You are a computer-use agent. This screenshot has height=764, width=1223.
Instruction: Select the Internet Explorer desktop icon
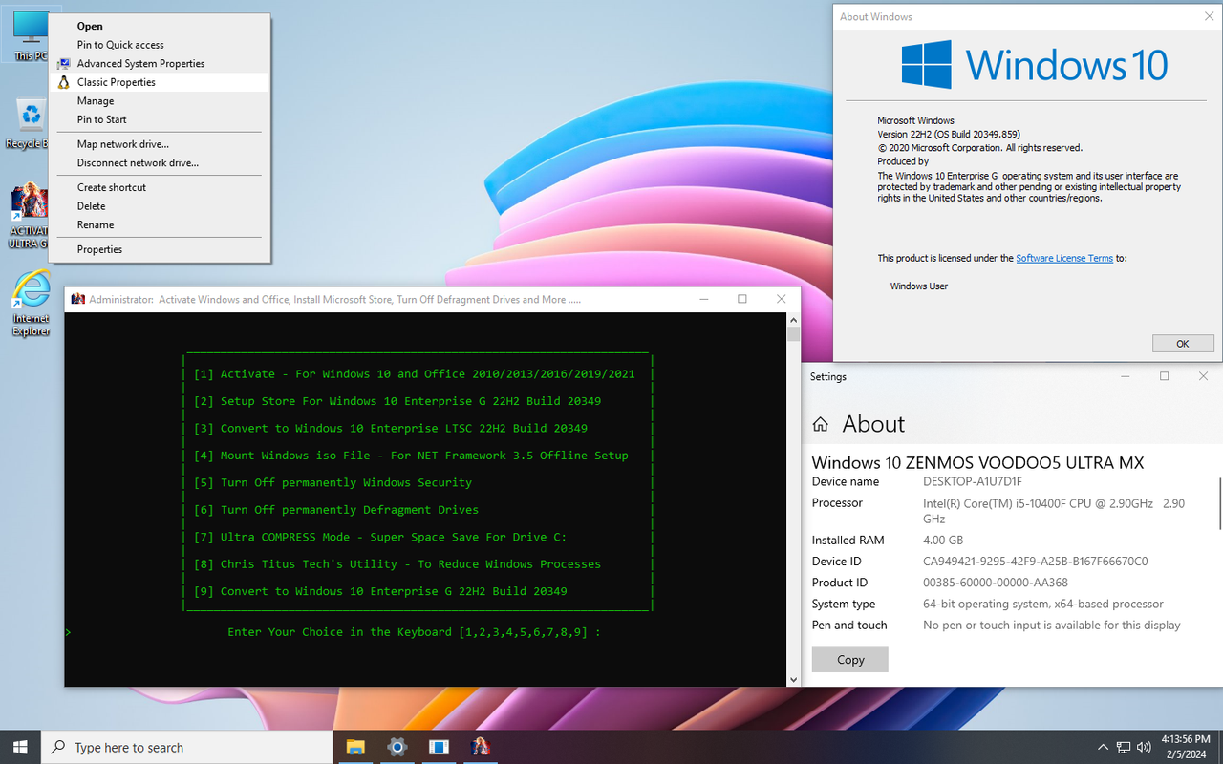point(31,303)
